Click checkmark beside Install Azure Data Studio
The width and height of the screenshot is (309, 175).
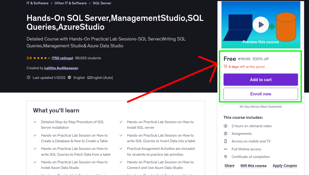tap(35, 162)
